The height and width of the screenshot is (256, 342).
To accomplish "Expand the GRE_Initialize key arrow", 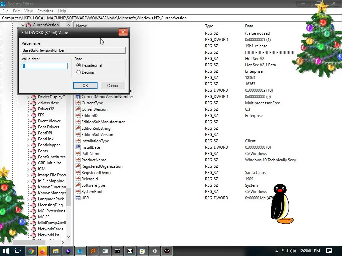I will pos(28,163).
